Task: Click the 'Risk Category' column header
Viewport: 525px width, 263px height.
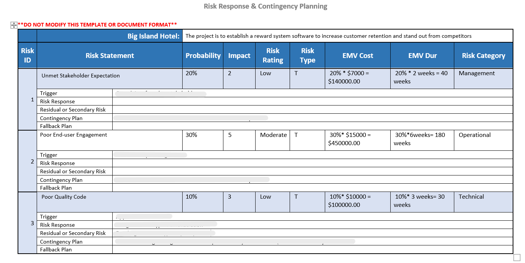Action: click(483, 55)
